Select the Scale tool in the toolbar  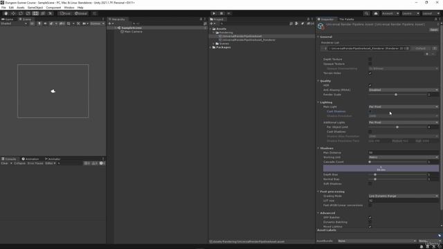(x=28, y=14)
